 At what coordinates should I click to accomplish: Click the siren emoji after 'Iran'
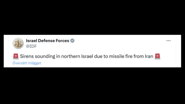[x=157, y=56]
